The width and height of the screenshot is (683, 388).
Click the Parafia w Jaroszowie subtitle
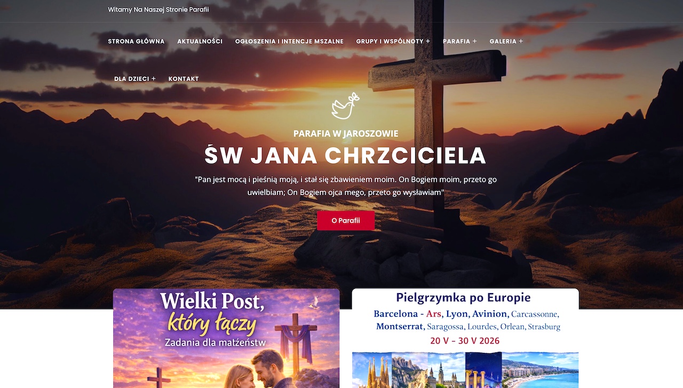pos(346,134)
